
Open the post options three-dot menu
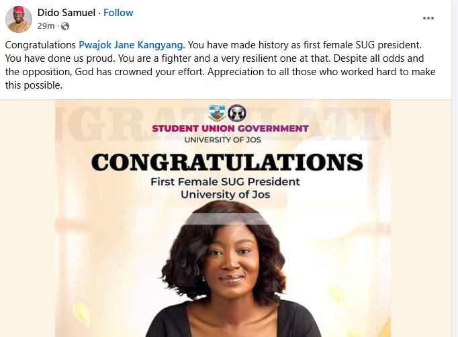[x=428, y=18]
